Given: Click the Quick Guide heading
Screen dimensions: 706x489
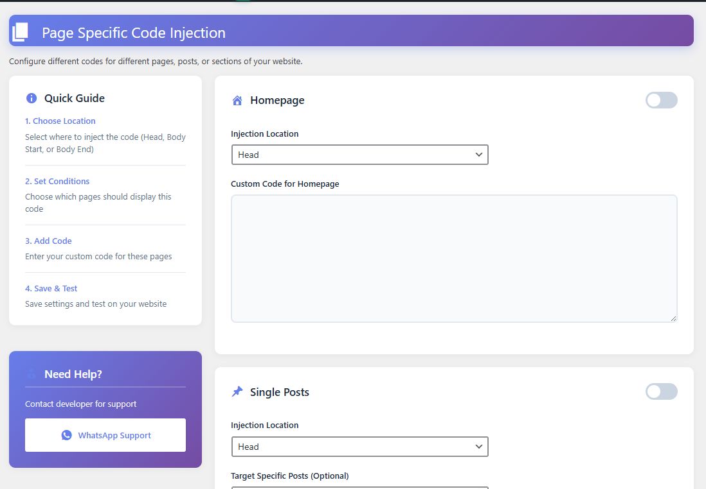Looking at the screenshot, I should [x=75, y=98].
